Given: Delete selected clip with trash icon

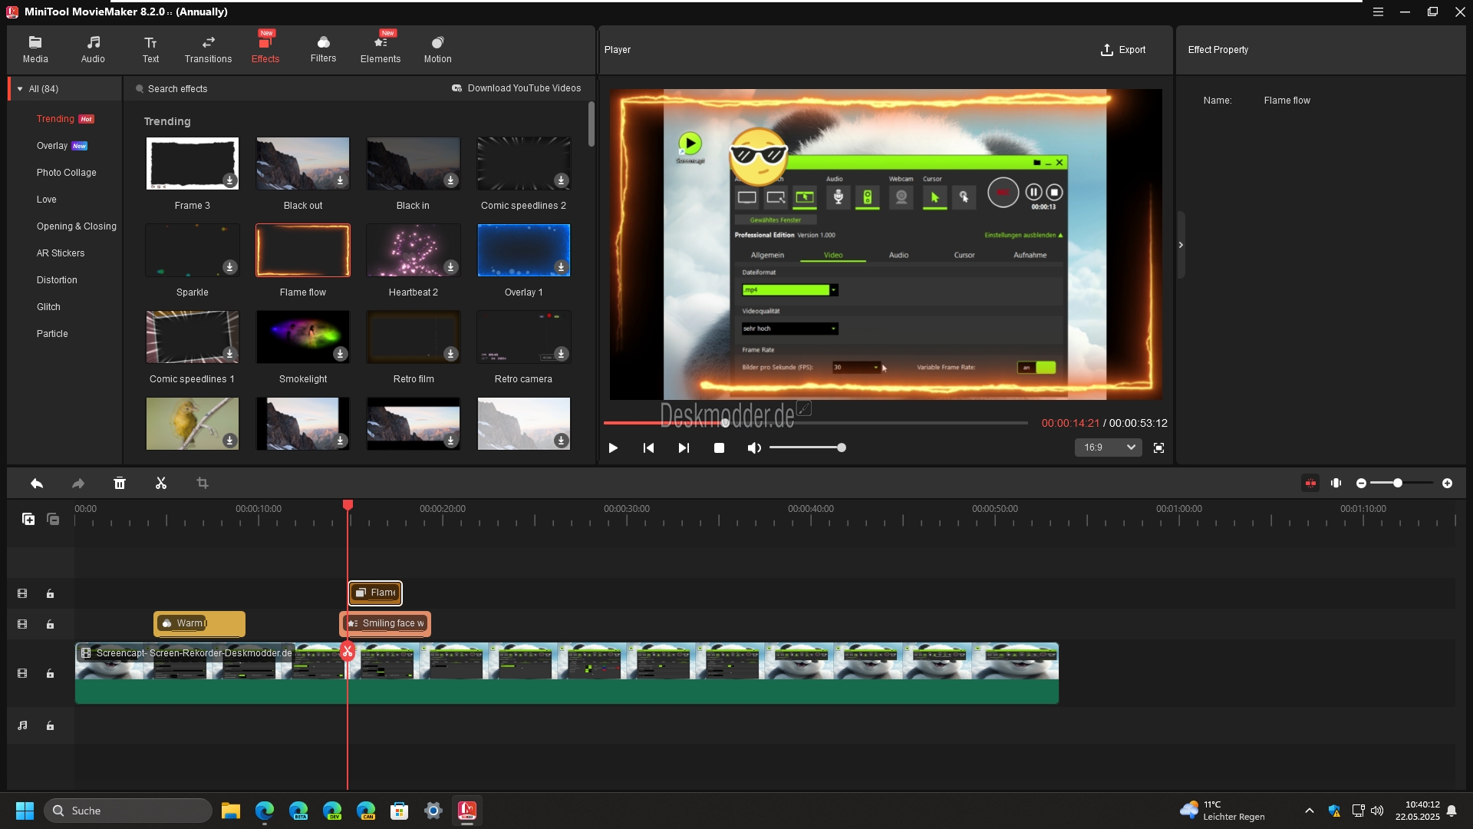Looking at the screenshot, I should pyautogui.click(x=120, y=484).
